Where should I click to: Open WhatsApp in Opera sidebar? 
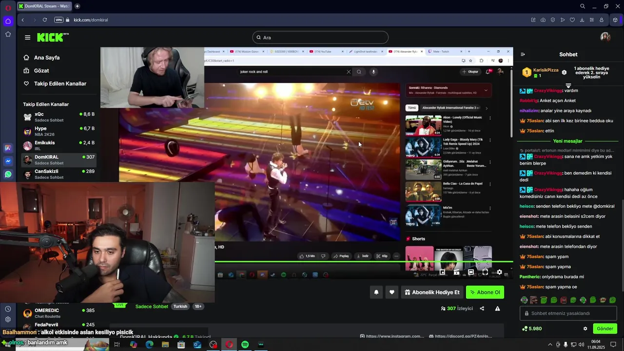(x=8, y=175)
